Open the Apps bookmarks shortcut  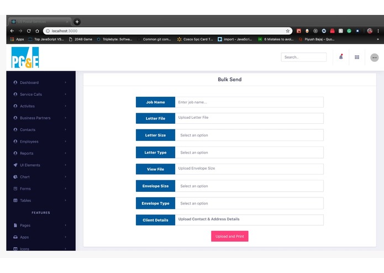point(17,39)
